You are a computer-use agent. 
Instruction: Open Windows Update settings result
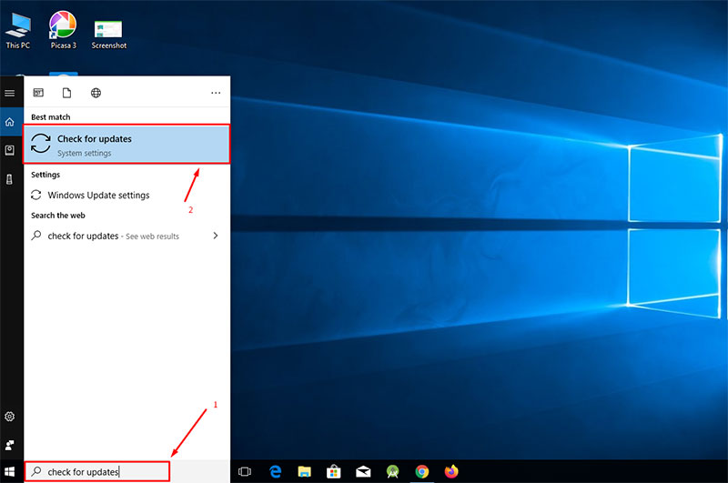point(126,196)
